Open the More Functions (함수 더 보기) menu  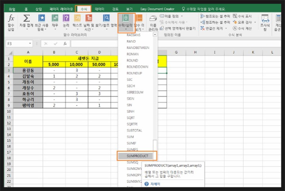[x=139, y=23]
